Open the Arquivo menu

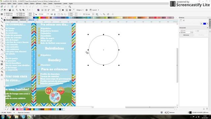click(x=3, y=4)
